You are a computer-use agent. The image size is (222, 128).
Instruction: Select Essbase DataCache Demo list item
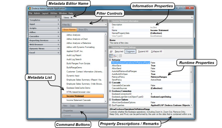[78, 88]
